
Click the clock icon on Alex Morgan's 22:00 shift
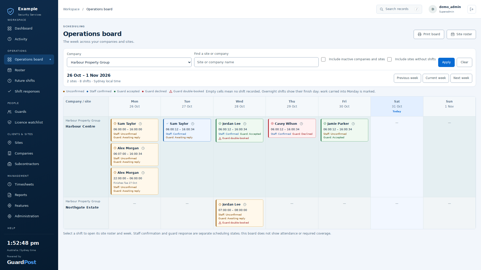point(143,173)
